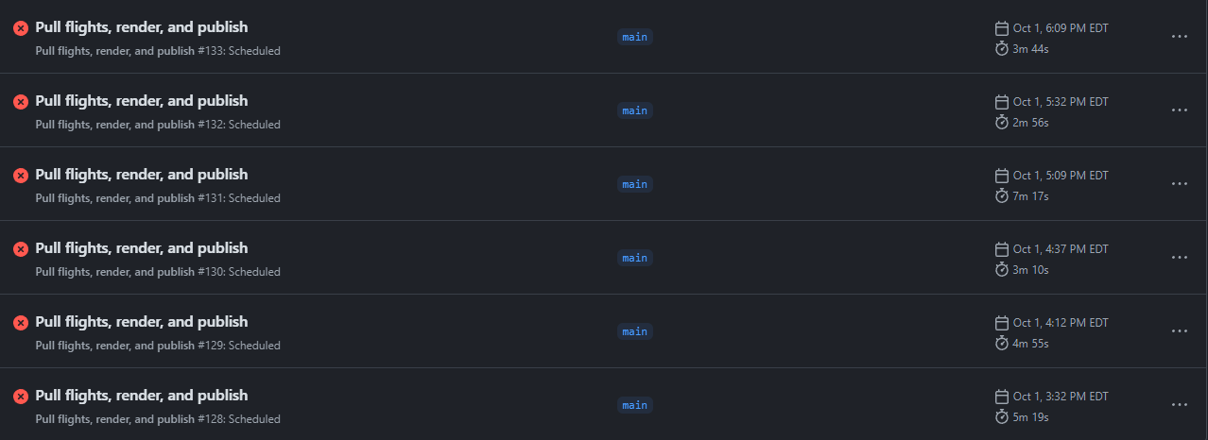Viewport: 1208px width, 440px height.
Task: Click the failed status icon for run #128
Action: pos(21,397)
